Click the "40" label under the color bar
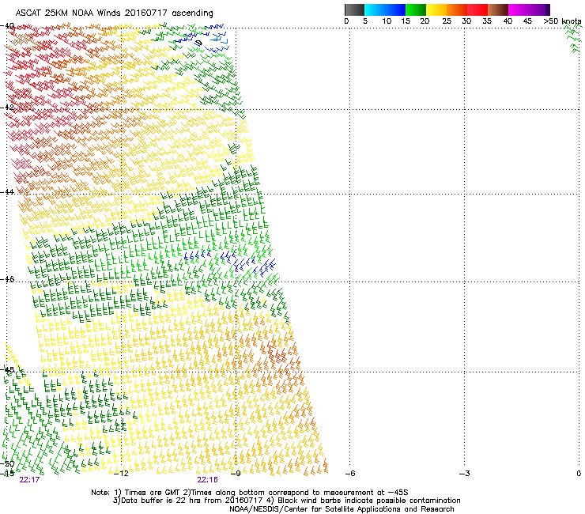Image resolution: width=585 pixels, height=514 pixels. click(x=508, y=21)
